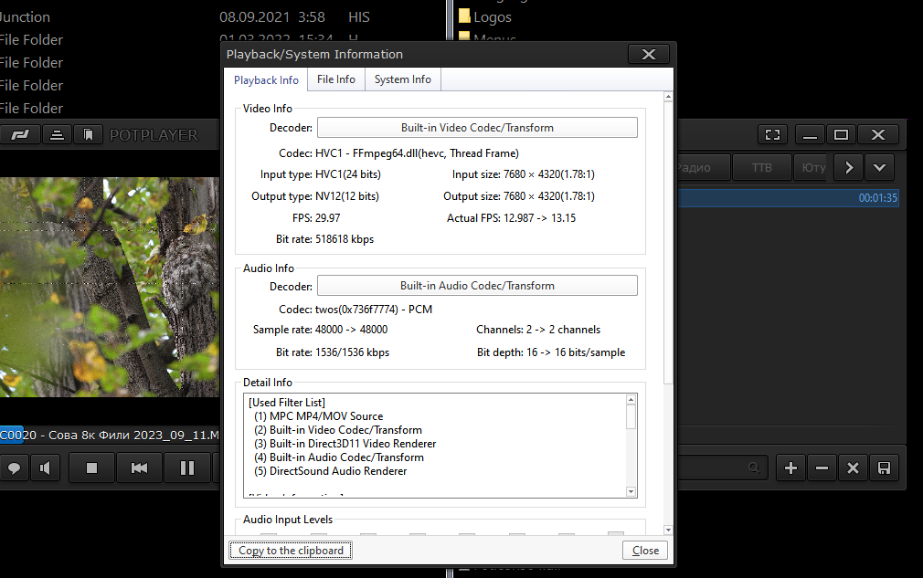Switch to the File Info tab
The width and height of the screenshot is (923, 578).
pos(336,79)
